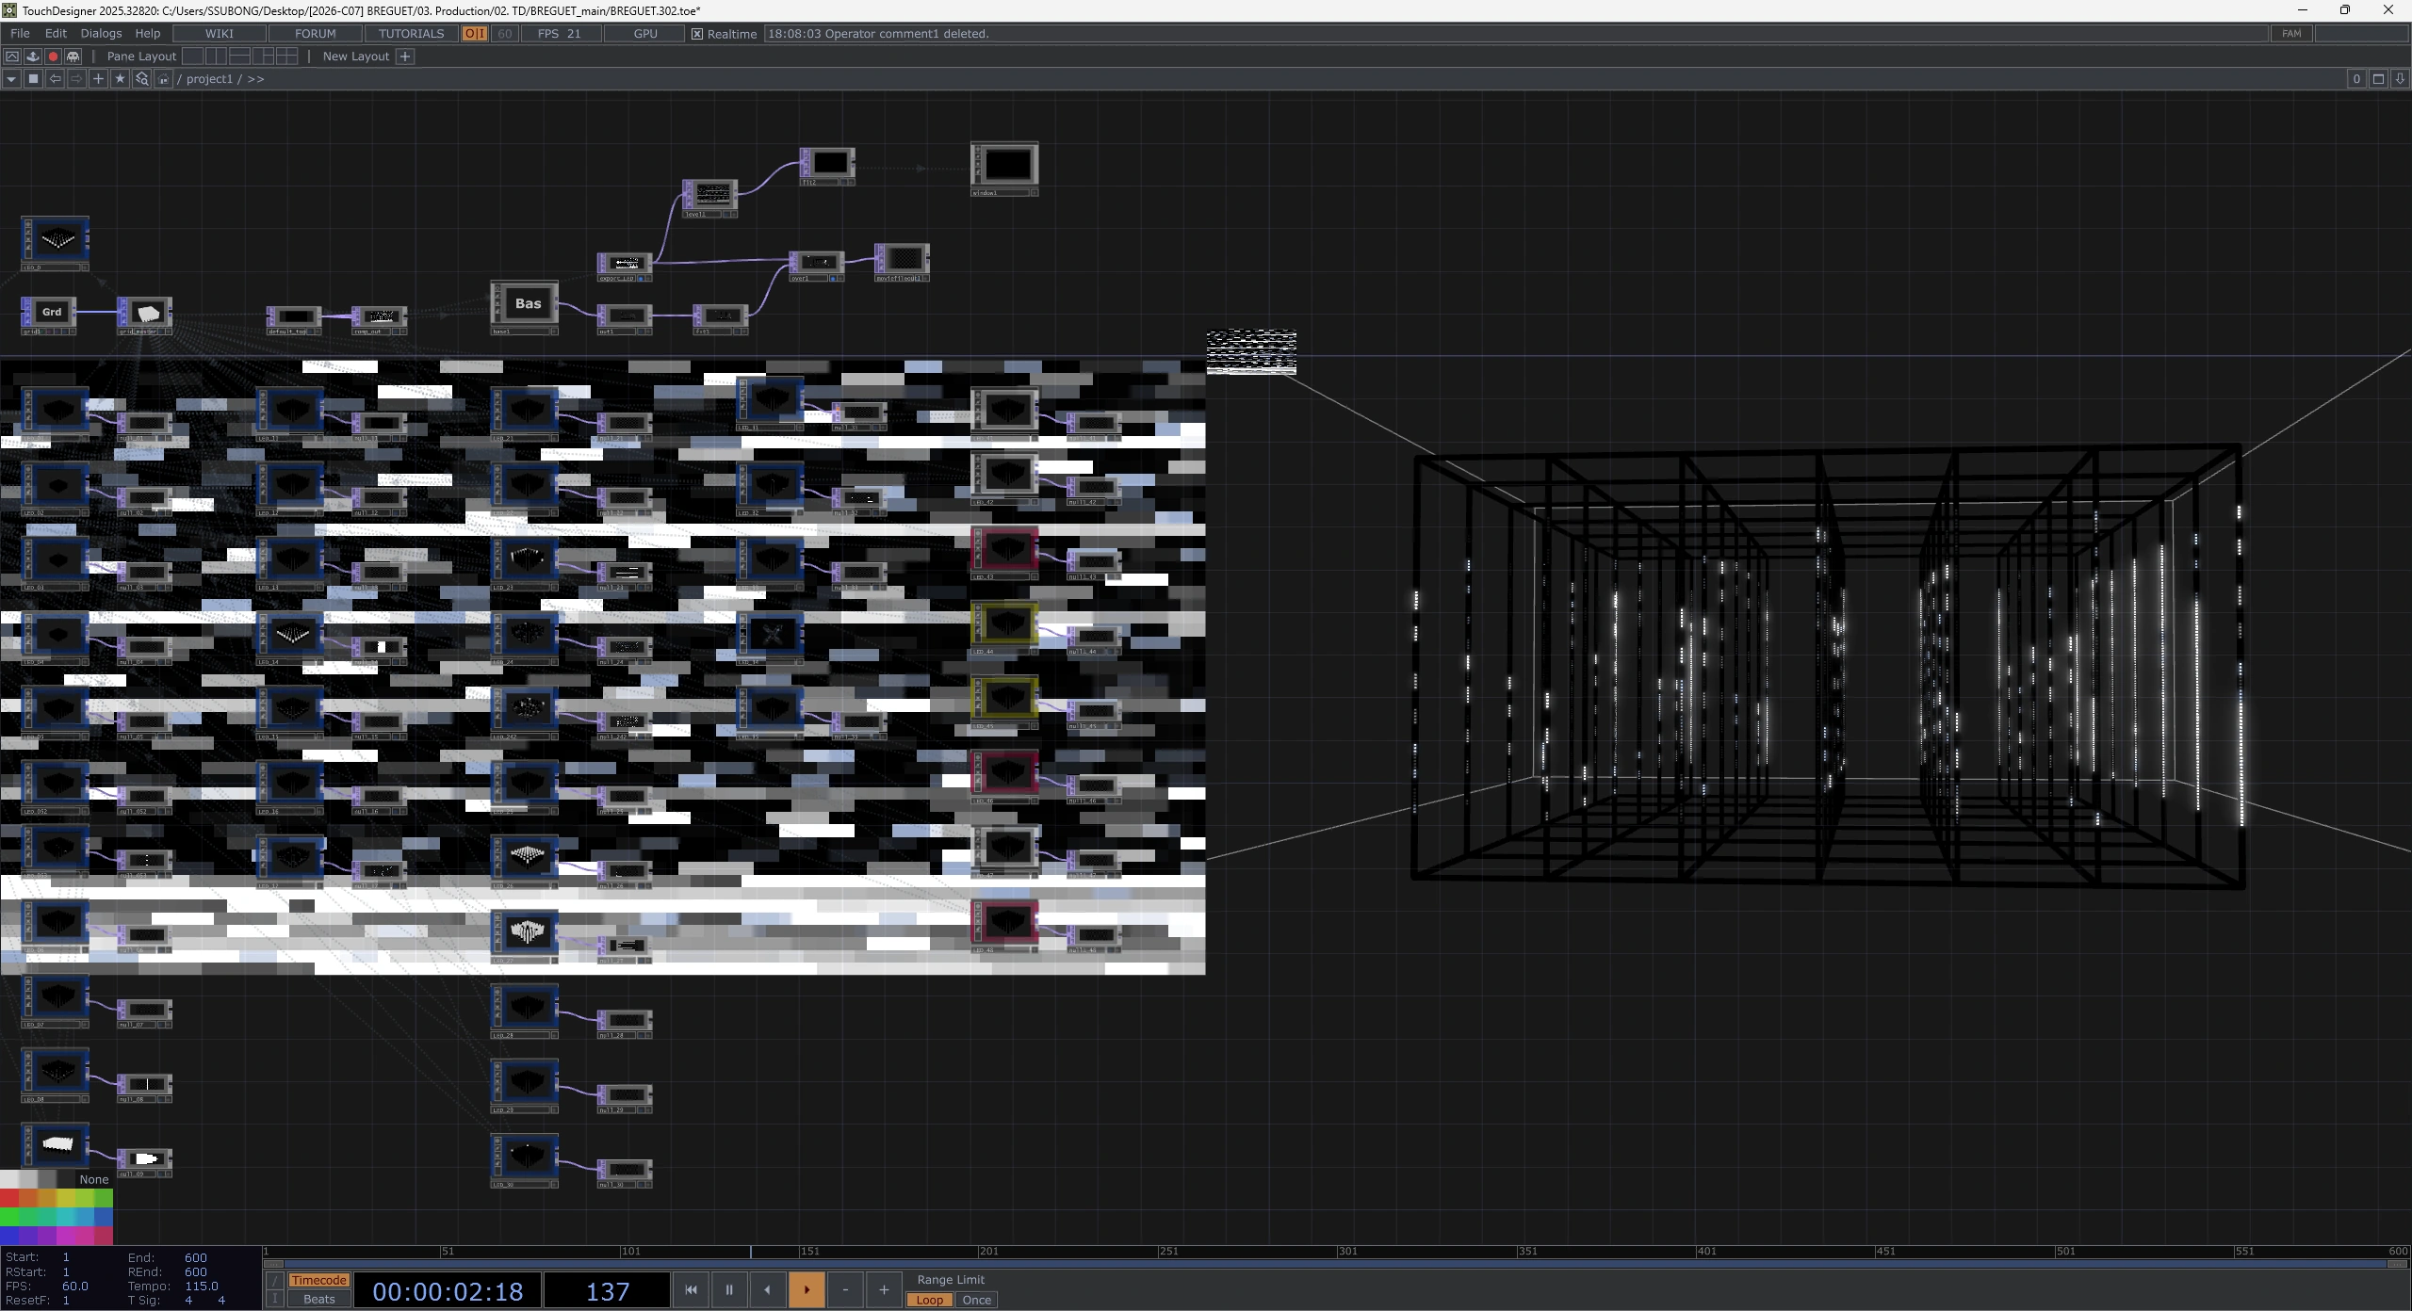Click the space-invader icon in toolbar

click(x=73, y=57)
